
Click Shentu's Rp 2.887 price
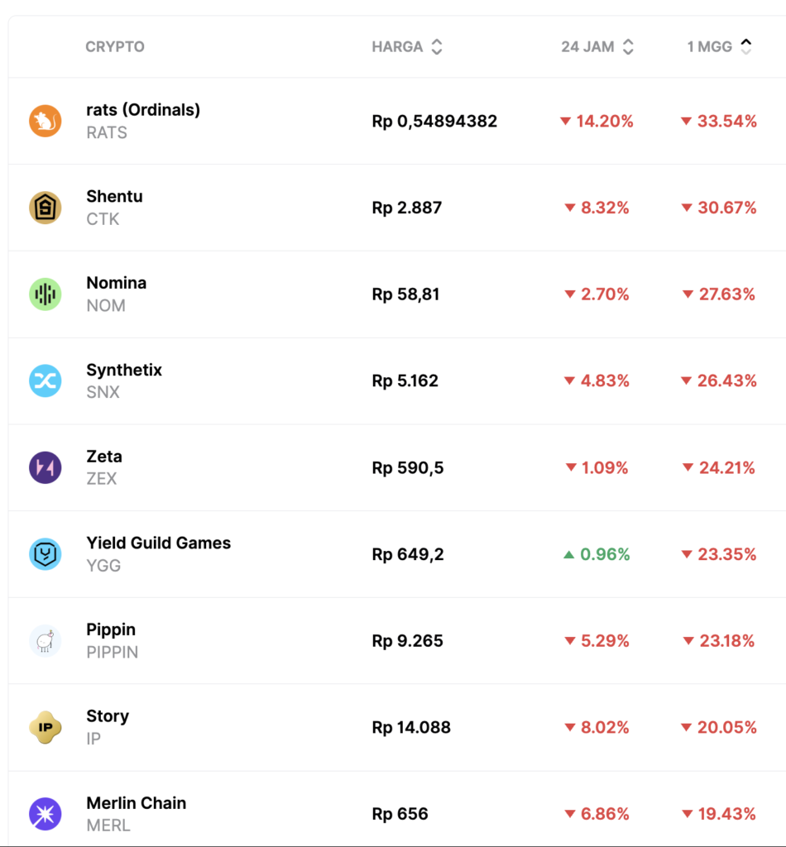tap(407, 208)
